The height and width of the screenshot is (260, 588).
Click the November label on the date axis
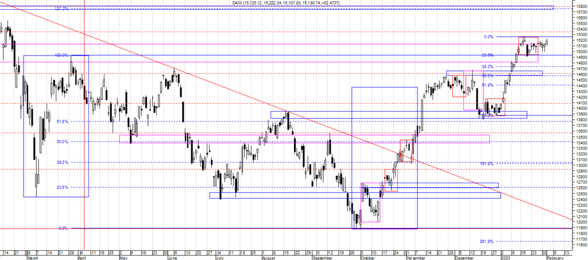click(x=415, y=258)
